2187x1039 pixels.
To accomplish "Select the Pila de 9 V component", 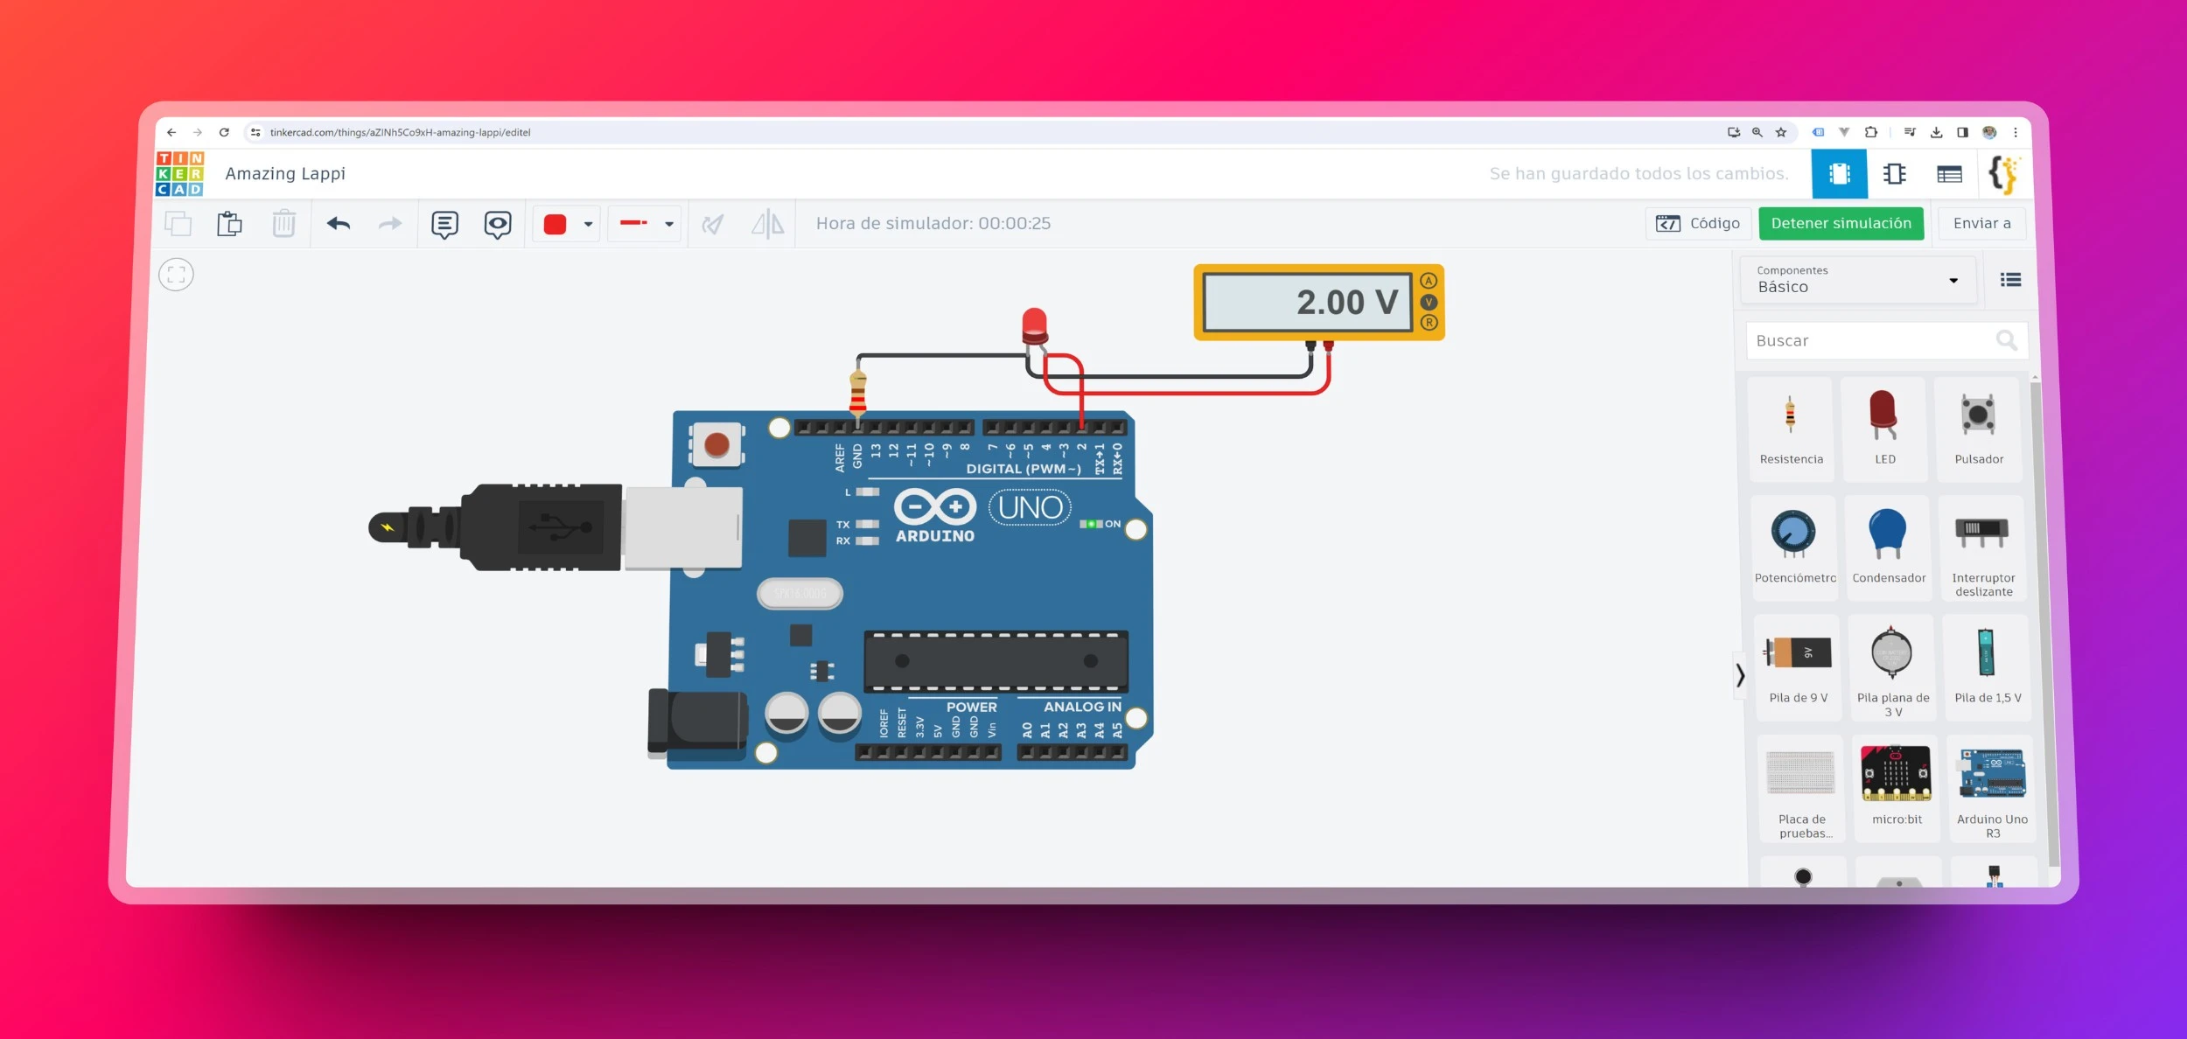I will point(1798,667).
